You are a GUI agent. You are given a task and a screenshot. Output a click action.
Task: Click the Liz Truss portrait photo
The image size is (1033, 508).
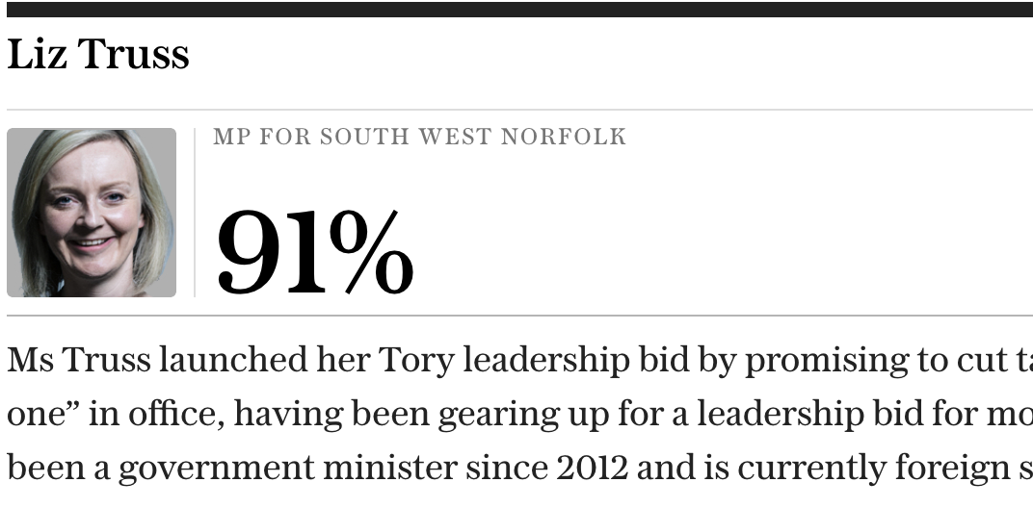pyautogui.click(x=92, y=213)
